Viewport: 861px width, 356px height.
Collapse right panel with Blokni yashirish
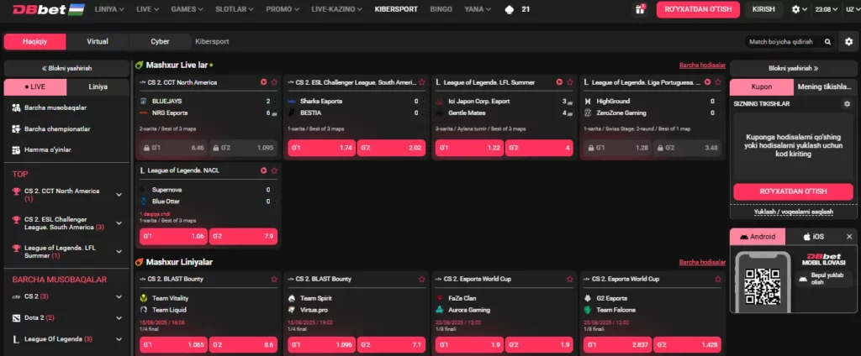tap(793, 69)
